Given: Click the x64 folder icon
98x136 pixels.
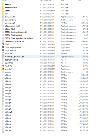Looking at the screenshot, I should point(3,14).
